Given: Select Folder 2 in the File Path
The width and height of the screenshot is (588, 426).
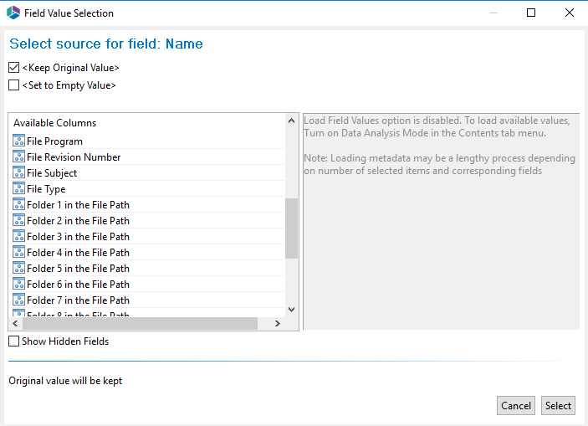Looking at the screenshot, I should click(x=78, y=221).
